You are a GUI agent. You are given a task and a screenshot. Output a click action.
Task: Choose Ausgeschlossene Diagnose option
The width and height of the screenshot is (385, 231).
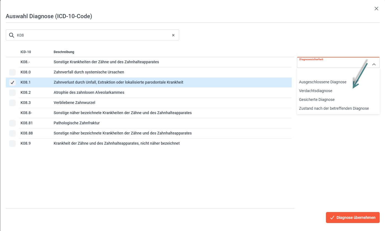(x=322, y=82)
